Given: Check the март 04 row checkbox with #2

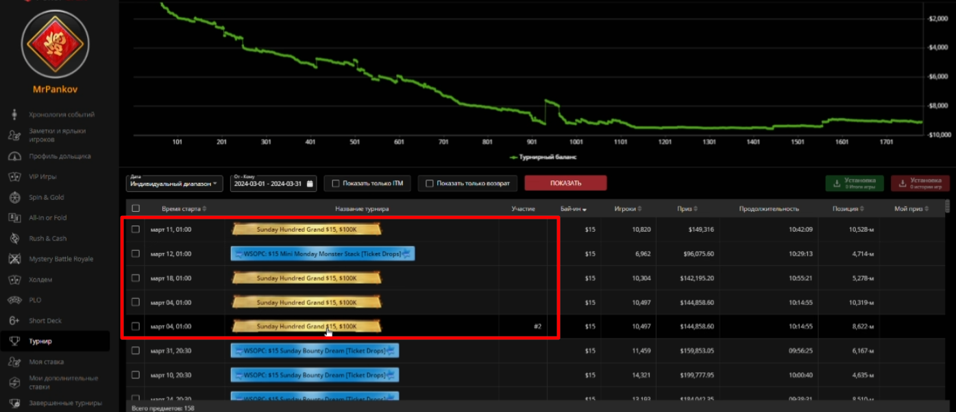Looking at the screenshot, I should [x=136, y=326].
